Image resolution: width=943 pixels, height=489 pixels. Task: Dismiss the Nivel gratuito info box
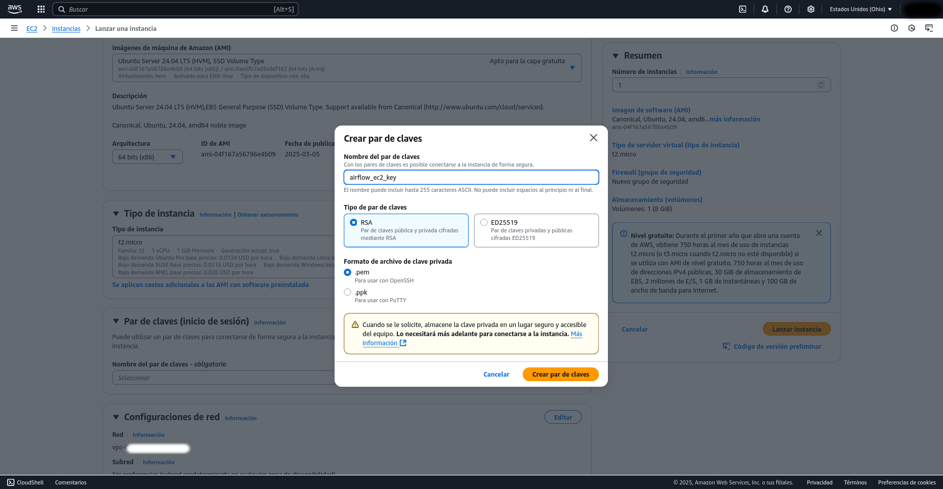818,233
